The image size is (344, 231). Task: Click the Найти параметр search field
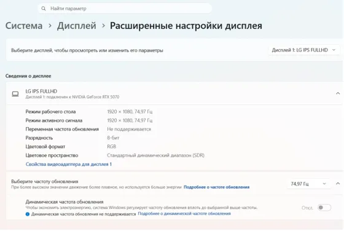point(125,9)
